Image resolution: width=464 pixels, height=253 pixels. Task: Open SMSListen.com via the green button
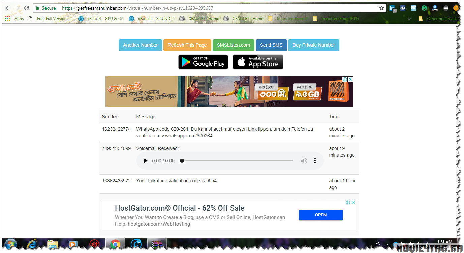(234, 45)
